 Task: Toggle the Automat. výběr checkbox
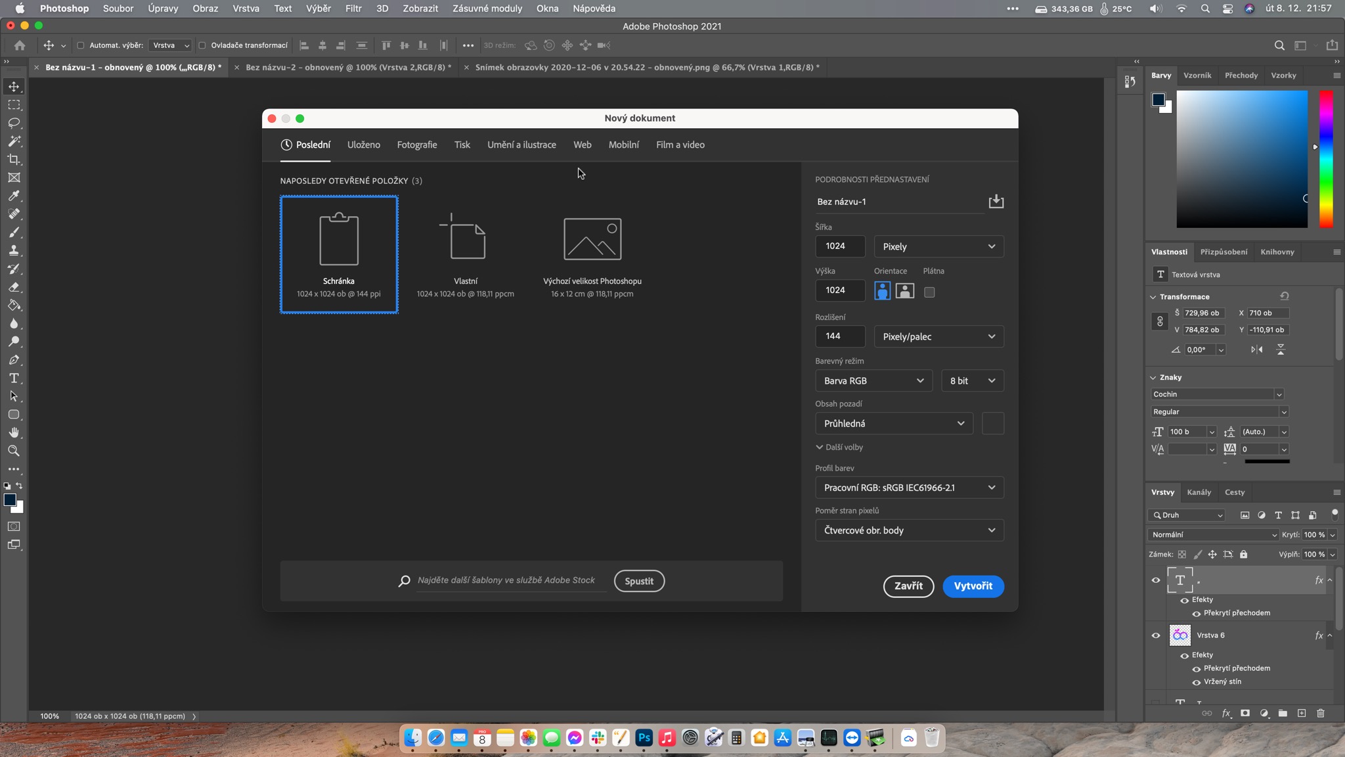81,45
